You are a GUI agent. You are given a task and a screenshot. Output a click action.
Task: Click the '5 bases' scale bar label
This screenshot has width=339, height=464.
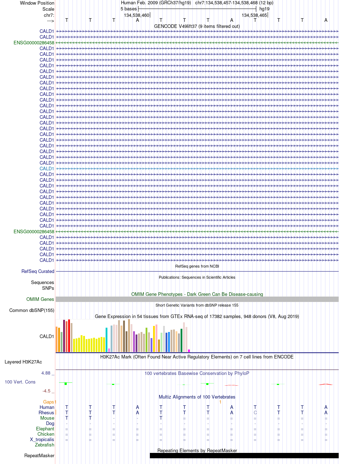(128, 9)
